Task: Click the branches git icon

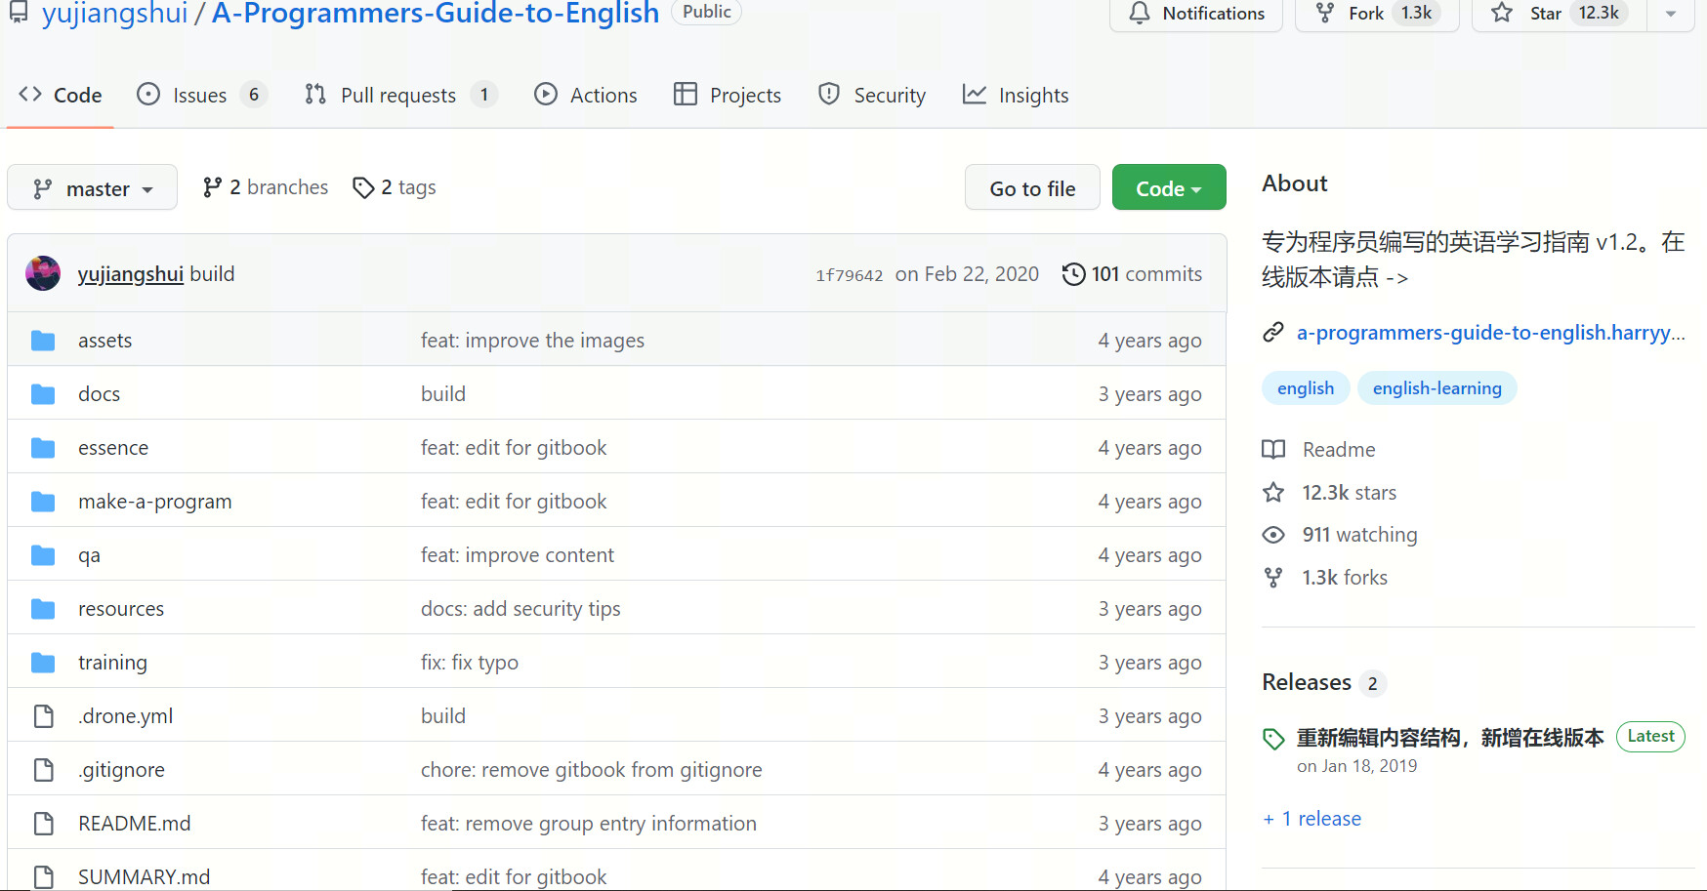Action: pos(212,187)
